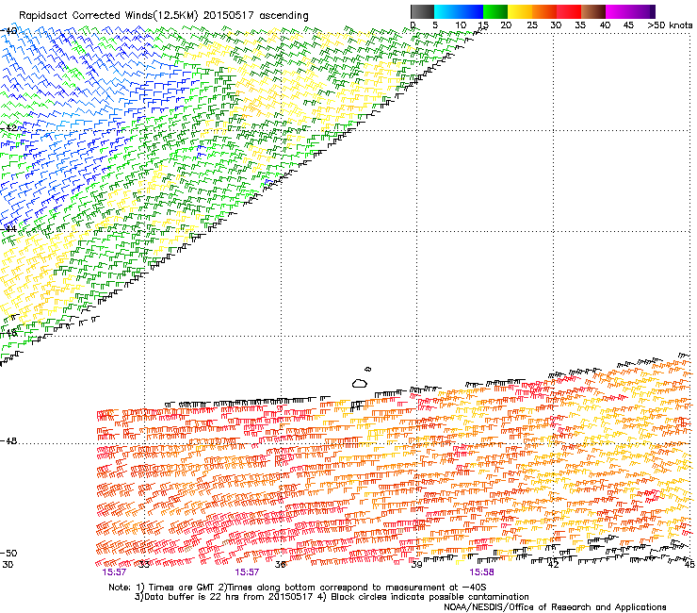Viewport: 697px width, 613px height.
Task: Click the -46 latitude axis label
Action: coord(8,333)
